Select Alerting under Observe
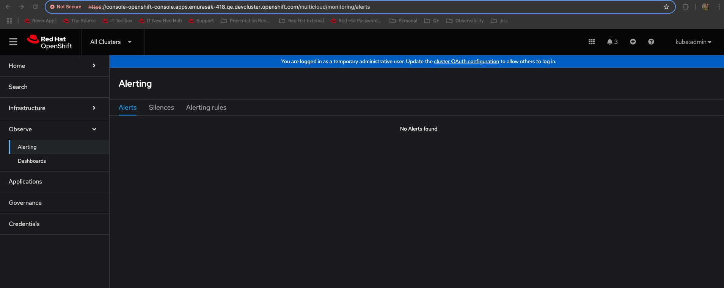The width and height of the screenshot is (724, 288). tap(59, 147)
